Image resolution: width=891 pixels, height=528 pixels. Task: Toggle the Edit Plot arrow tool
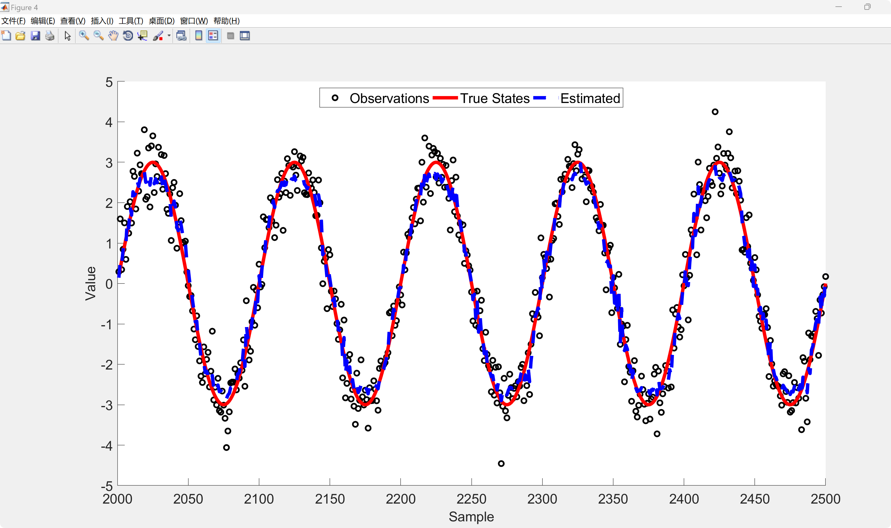click(x=67, y=35)
